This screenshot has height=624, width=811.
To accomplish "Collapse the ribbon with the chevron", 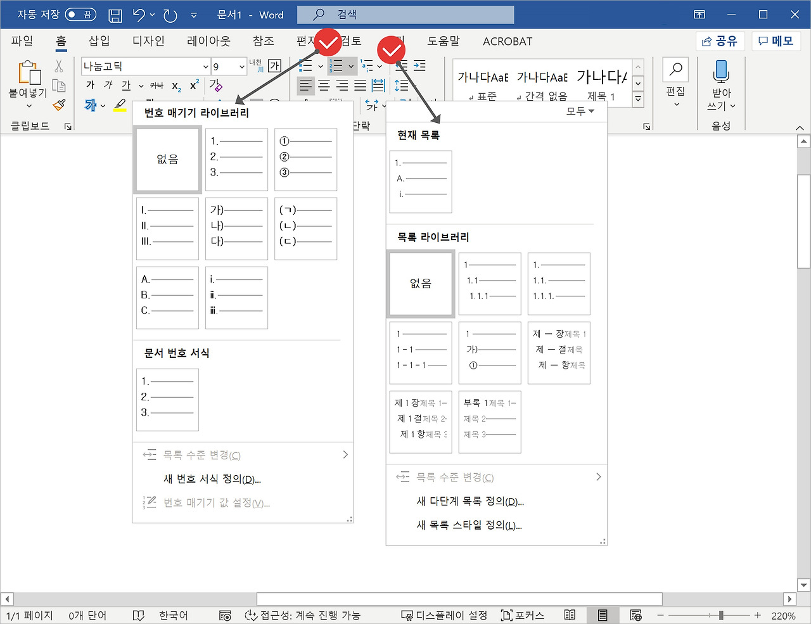I will coord(800,127).
